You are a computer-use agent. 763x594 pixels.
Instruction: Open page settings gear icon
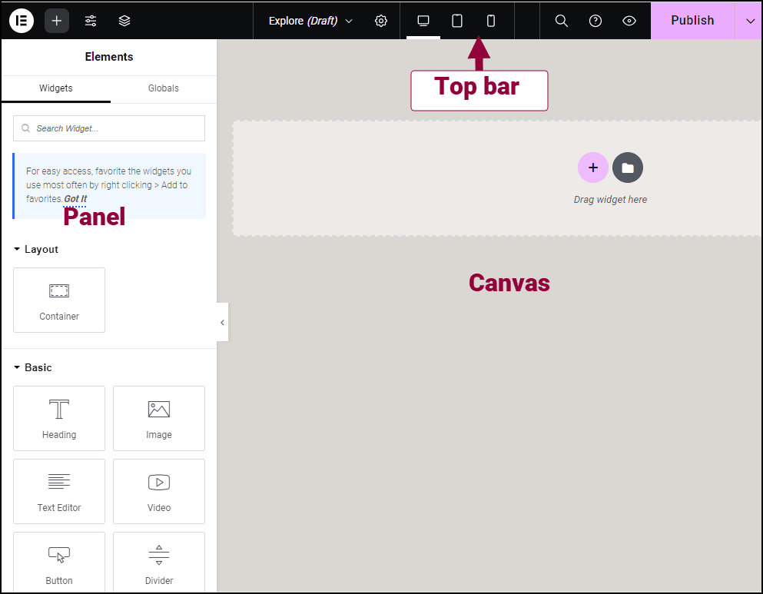381,21
